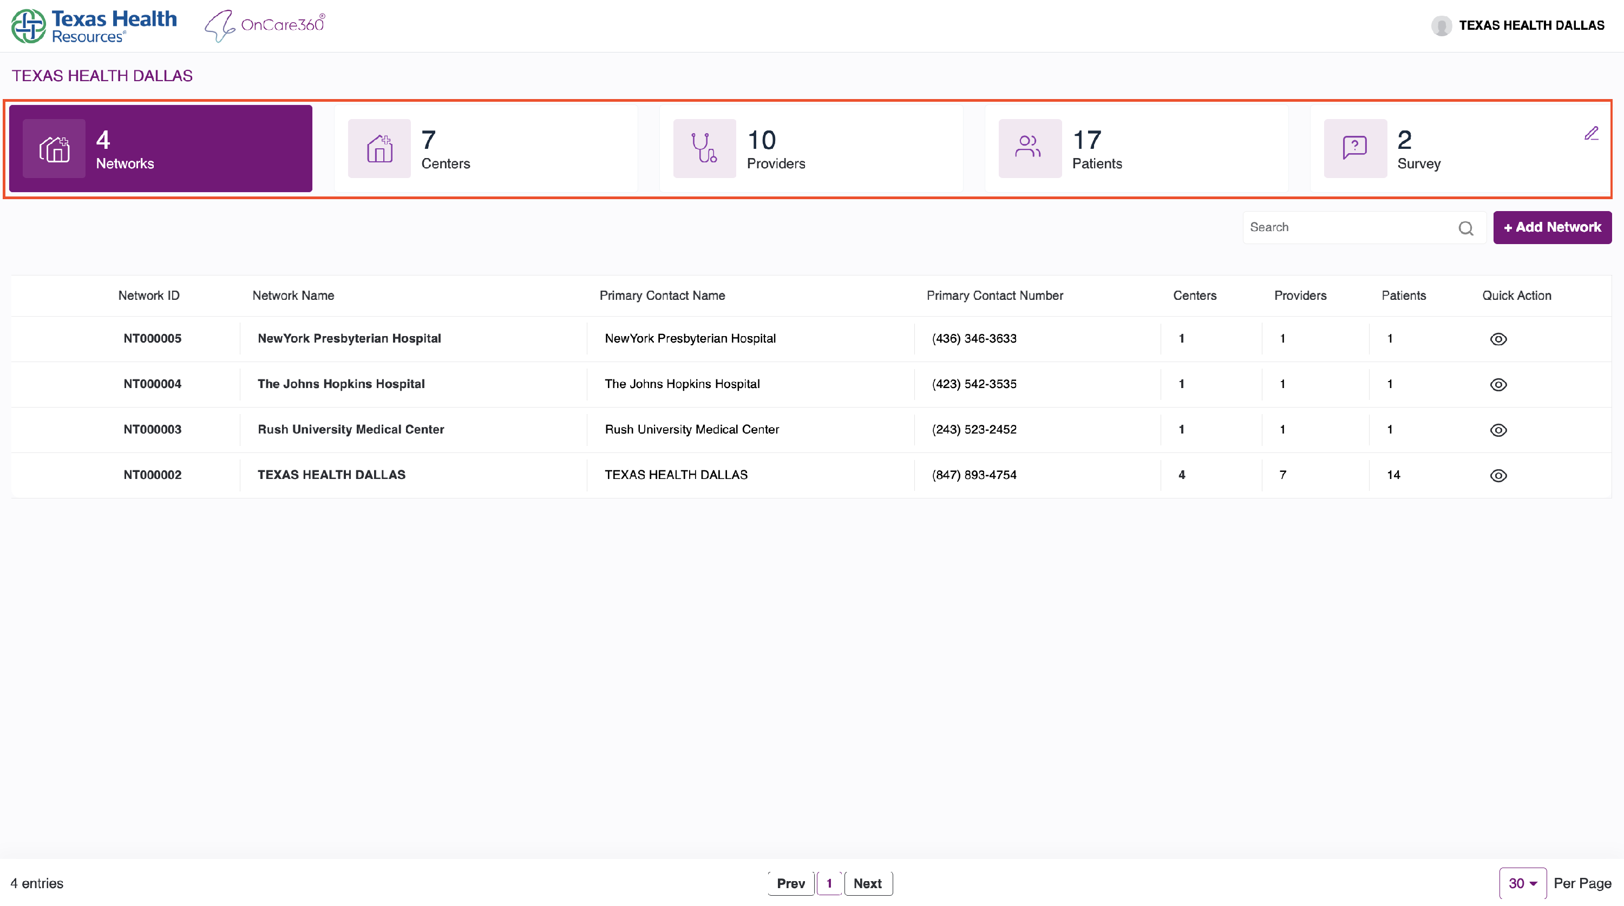Click the Survey question bubble icon
Viewport: 1624px width, 906px height.
1355,149
